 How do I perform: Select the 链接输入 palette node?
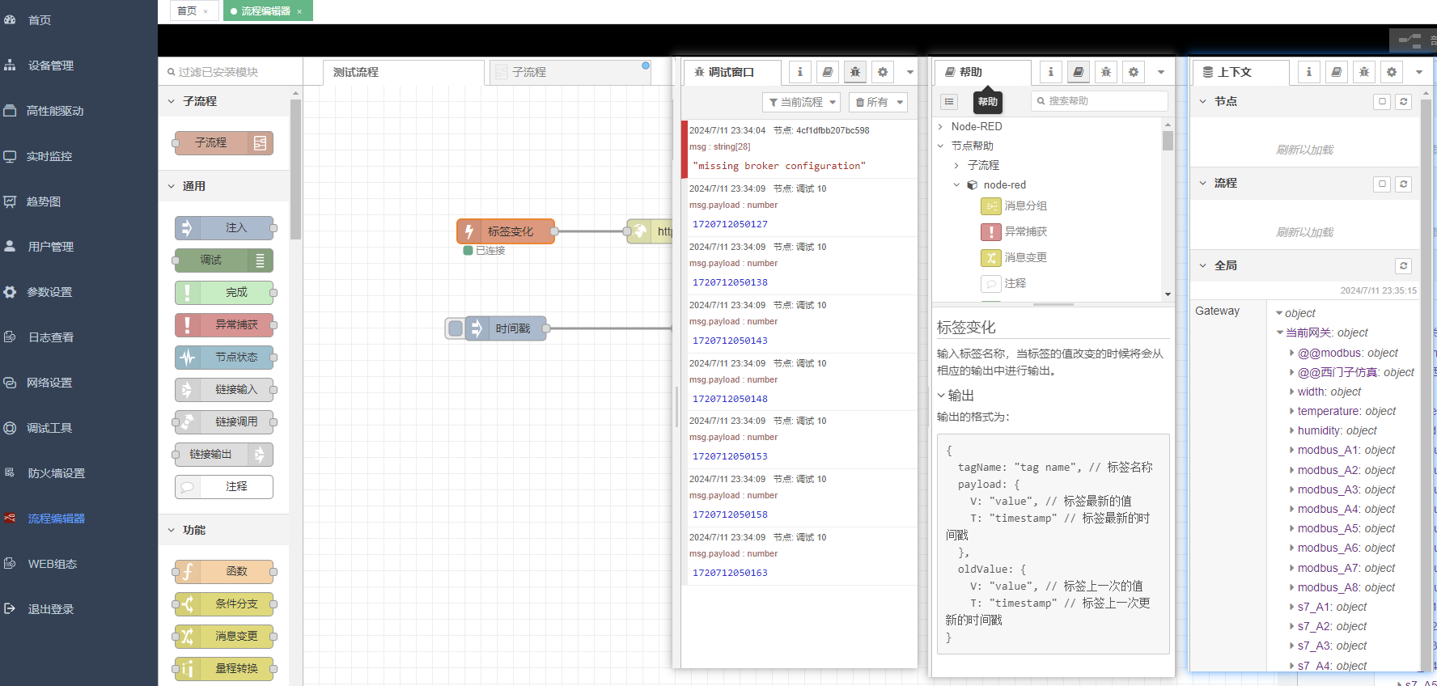coord(224,390)
